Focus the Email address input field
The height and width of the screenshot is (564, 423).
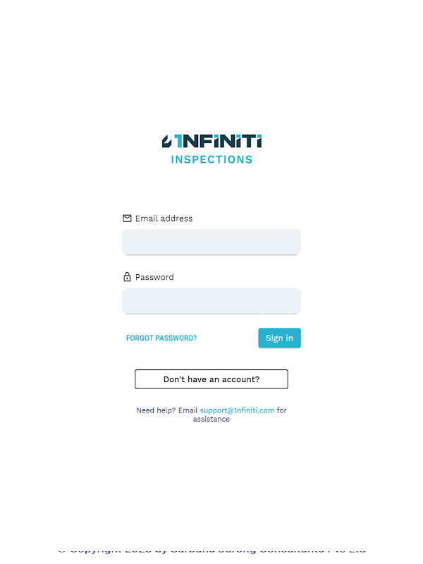211,242
